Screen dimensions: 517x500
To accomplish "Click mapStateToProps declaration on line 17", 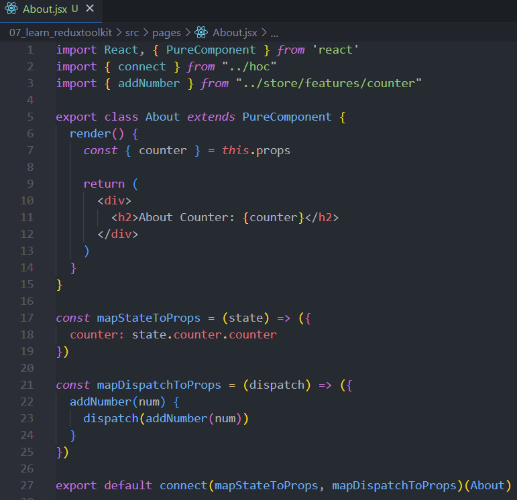I will tap(149, 318).
